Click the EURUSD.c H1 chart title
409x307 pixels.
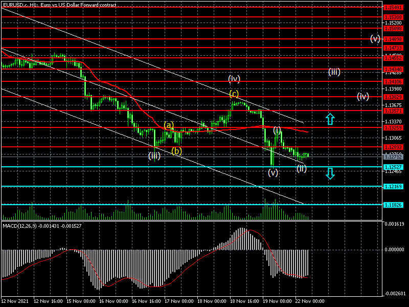pos(59,4)
